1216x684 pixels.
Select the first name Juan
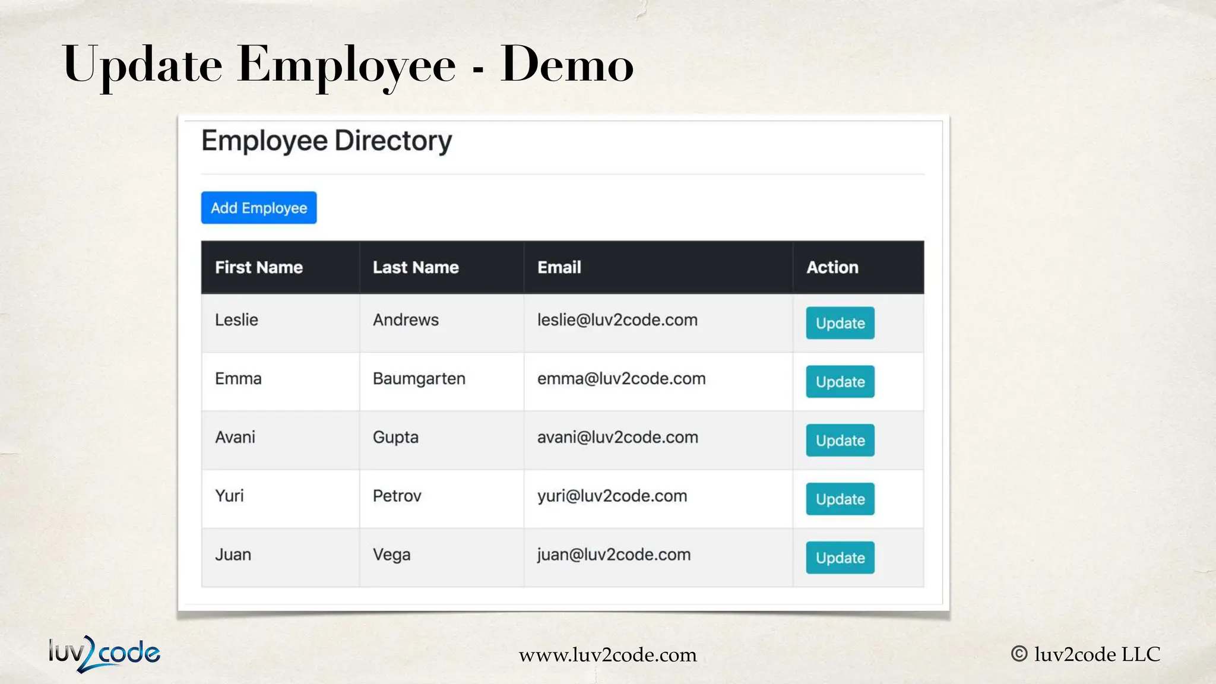tap(233, 555)
